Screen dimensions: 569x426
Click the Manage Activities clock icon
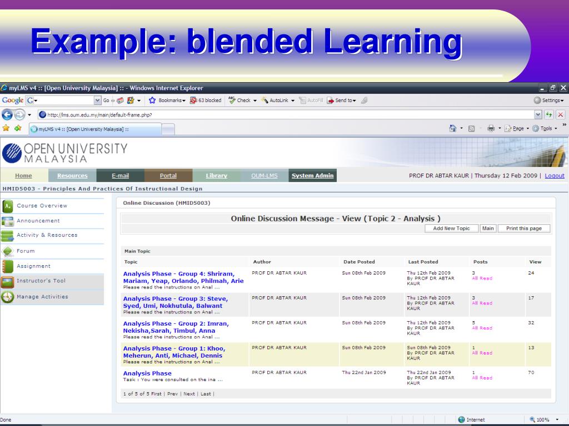tap(7, 297)
